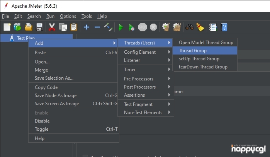Click the Cut scissors icon
This screenshot has height=157, width=270.
(52, 27)
